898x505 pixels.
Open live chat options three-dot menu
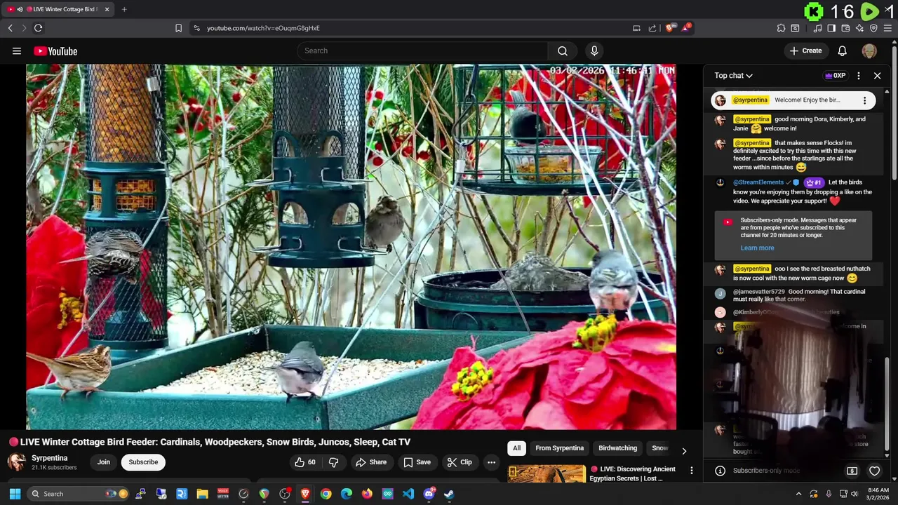pyautogui.click(x=859, y=76)
